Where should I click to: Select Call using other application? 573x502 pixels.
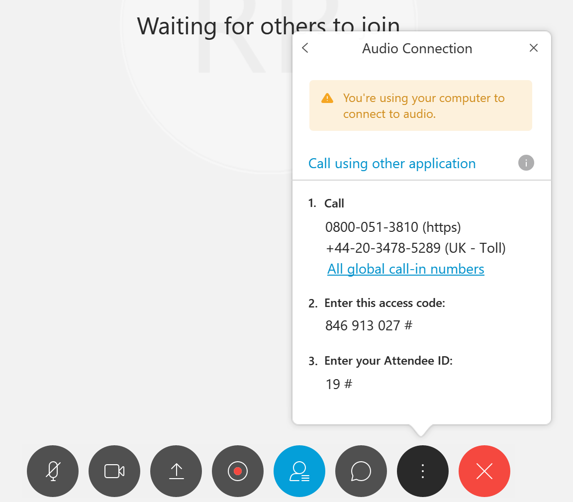(x=392, y=163)
